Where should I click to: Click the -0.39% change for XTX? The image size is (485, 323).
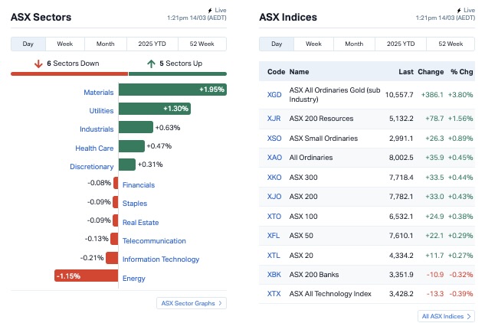click(461, 294)
